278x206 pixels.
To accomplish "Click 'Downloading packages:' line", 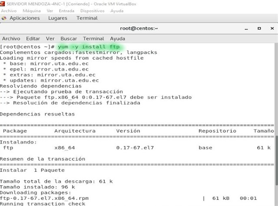I will (x=36, y=193).
